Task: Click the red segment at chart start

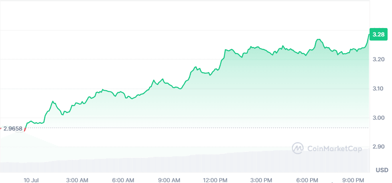Action: 25,129
